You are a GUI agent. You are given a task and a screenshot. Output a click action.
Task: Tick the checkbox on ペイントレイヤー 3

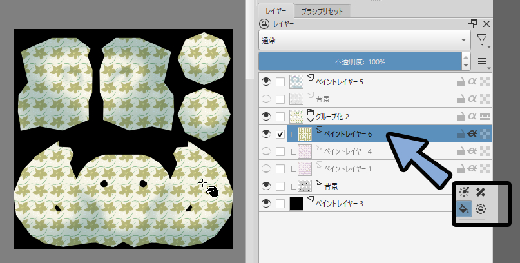[280, 203]
